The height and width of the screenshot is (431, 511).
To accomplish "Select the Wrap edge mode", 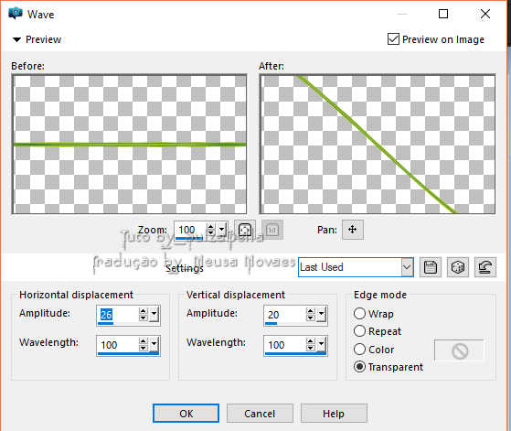I will (359, 314).
